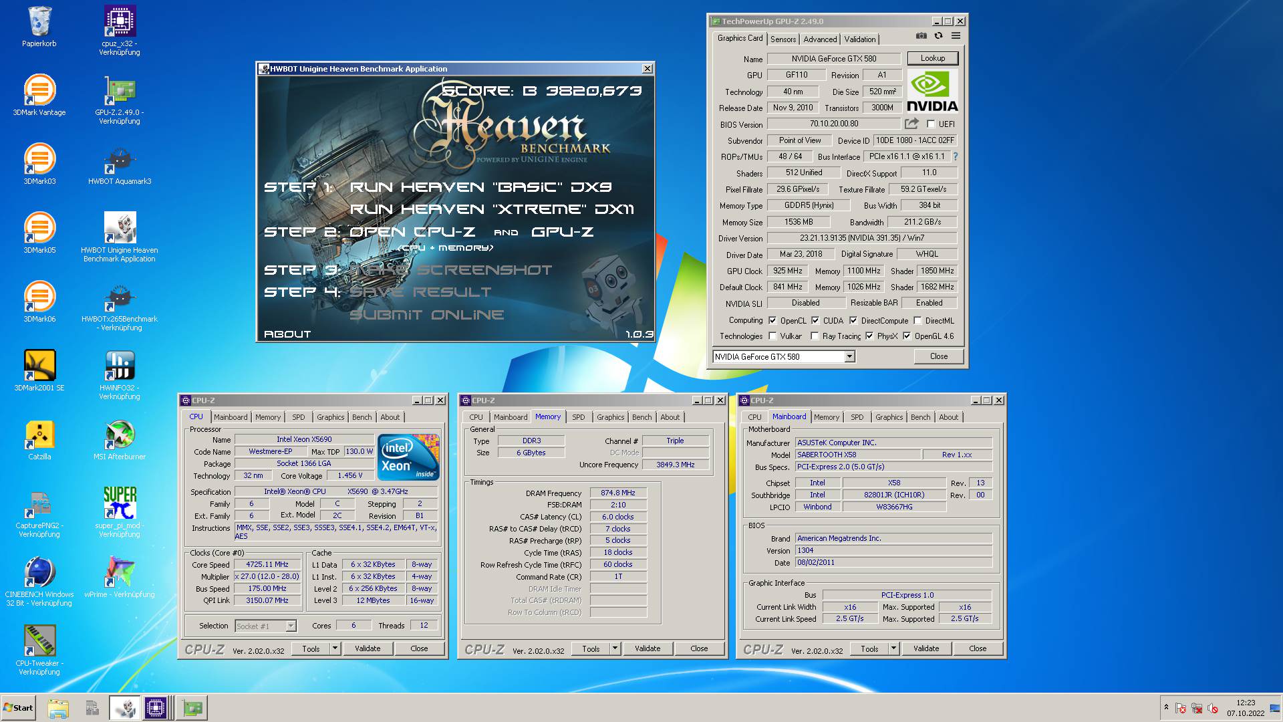
Task: Click Close in CPU-Z Mainboard window
Action: (977, 648)
